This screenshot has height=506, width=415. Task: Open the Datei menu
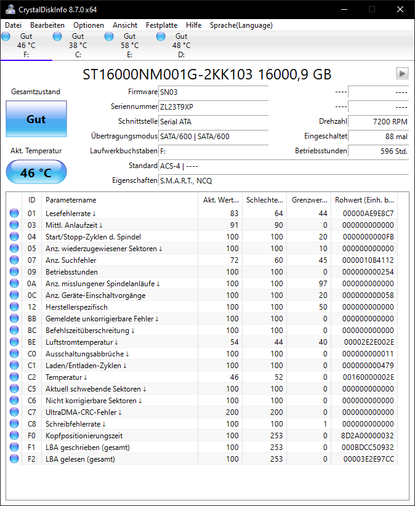coord(13,25)
